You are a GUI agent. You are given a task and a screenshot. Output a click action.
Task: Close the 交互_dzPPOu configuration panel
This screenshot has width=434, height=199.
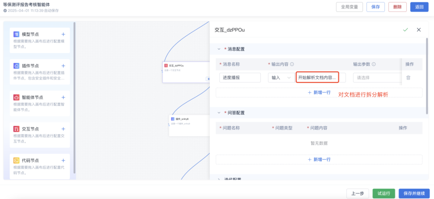point(419,30)
